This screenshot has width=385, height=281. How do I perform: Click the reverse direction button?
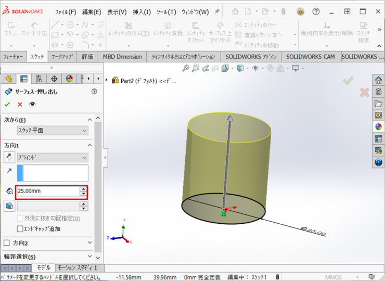click(x=9, y=157)
